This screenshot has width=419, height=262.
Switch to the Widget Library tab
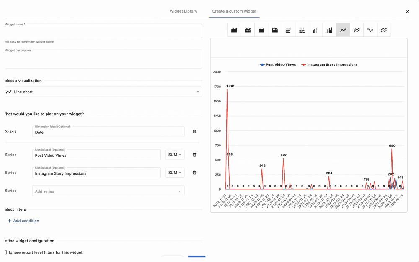183,11
